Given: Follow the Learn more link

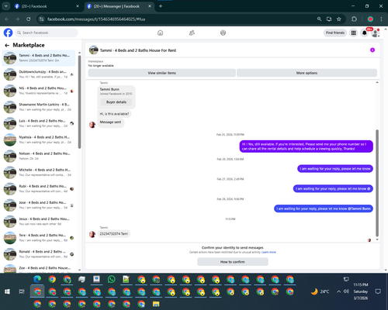Looking at the screenshot, I should [268, 252].
